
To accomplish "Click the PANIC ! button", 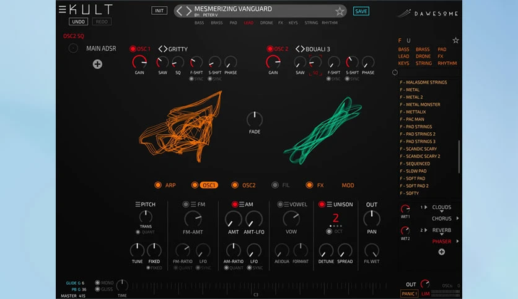I will pos(410,293).
